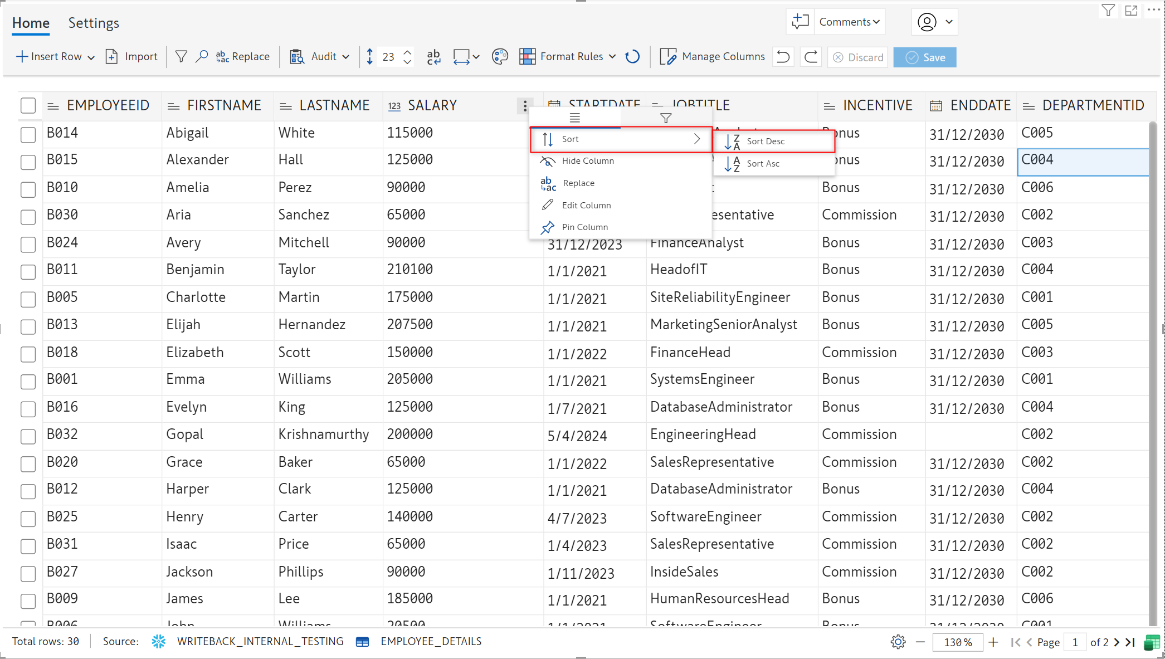This screenshot has height=659, width=1165.
Task: Open the Format Rules dropdown
Action: click(x=612, y=57)
